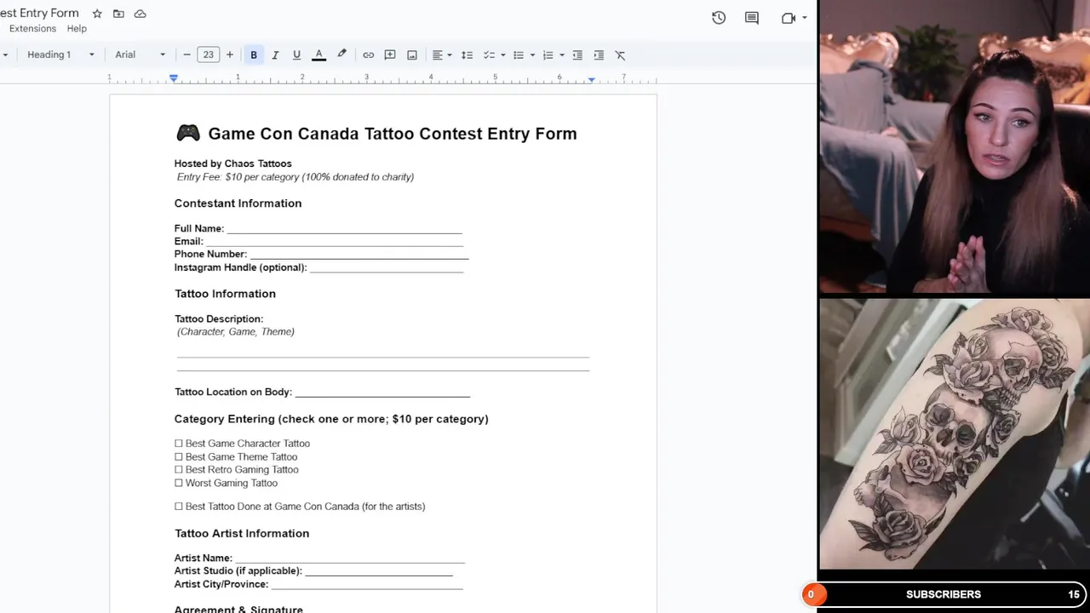The width and height of the screenshot is (1090, 613).
Task: Expand the meeting camera dropdown arrow
Action: [x=805, y=18]
